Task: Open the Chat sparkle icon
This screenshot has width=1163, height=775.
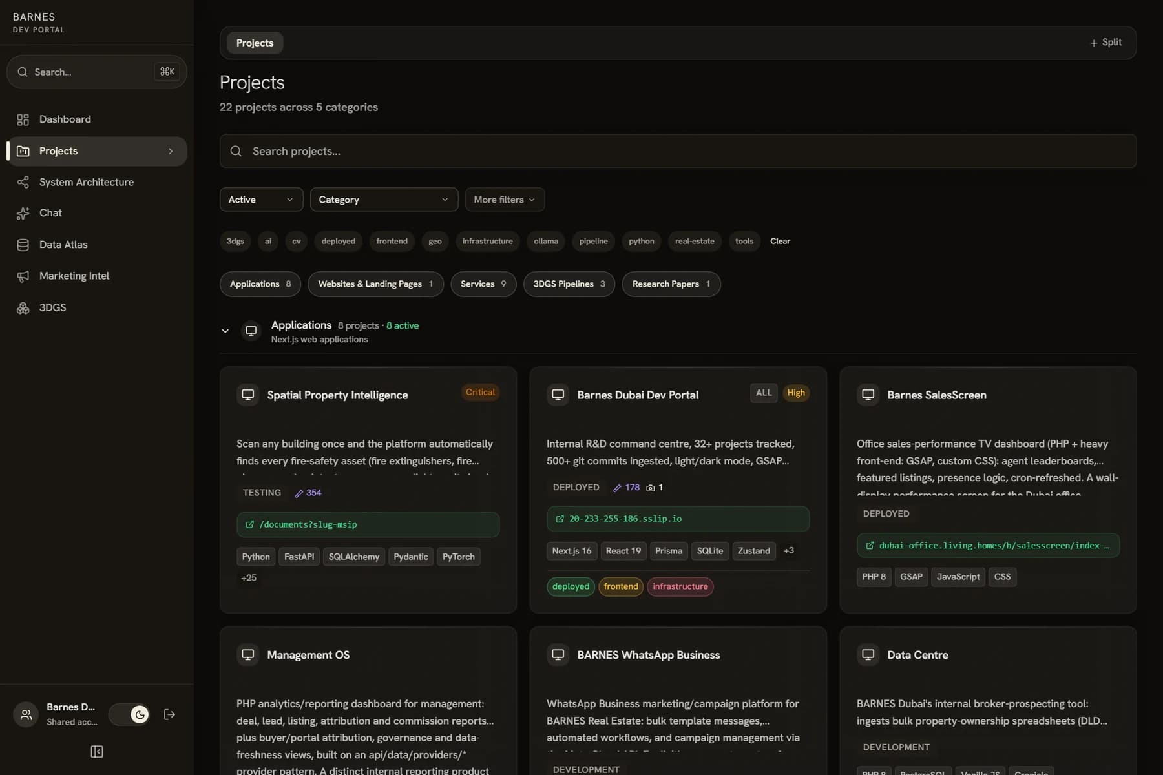Action: pos(23,213)
